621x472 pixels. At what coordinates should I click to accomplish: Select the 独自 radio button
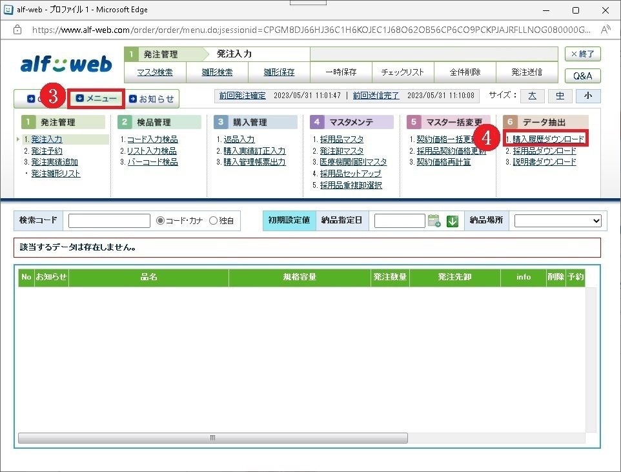(x=214, y=220)
